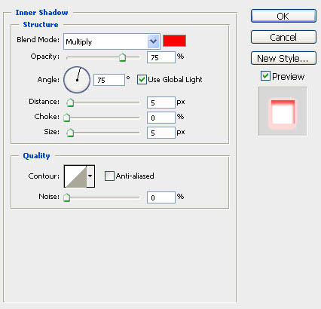This screenshot has height=309, width=321.
Task: Disable the Preview checkbox
Action: [265, 76]
